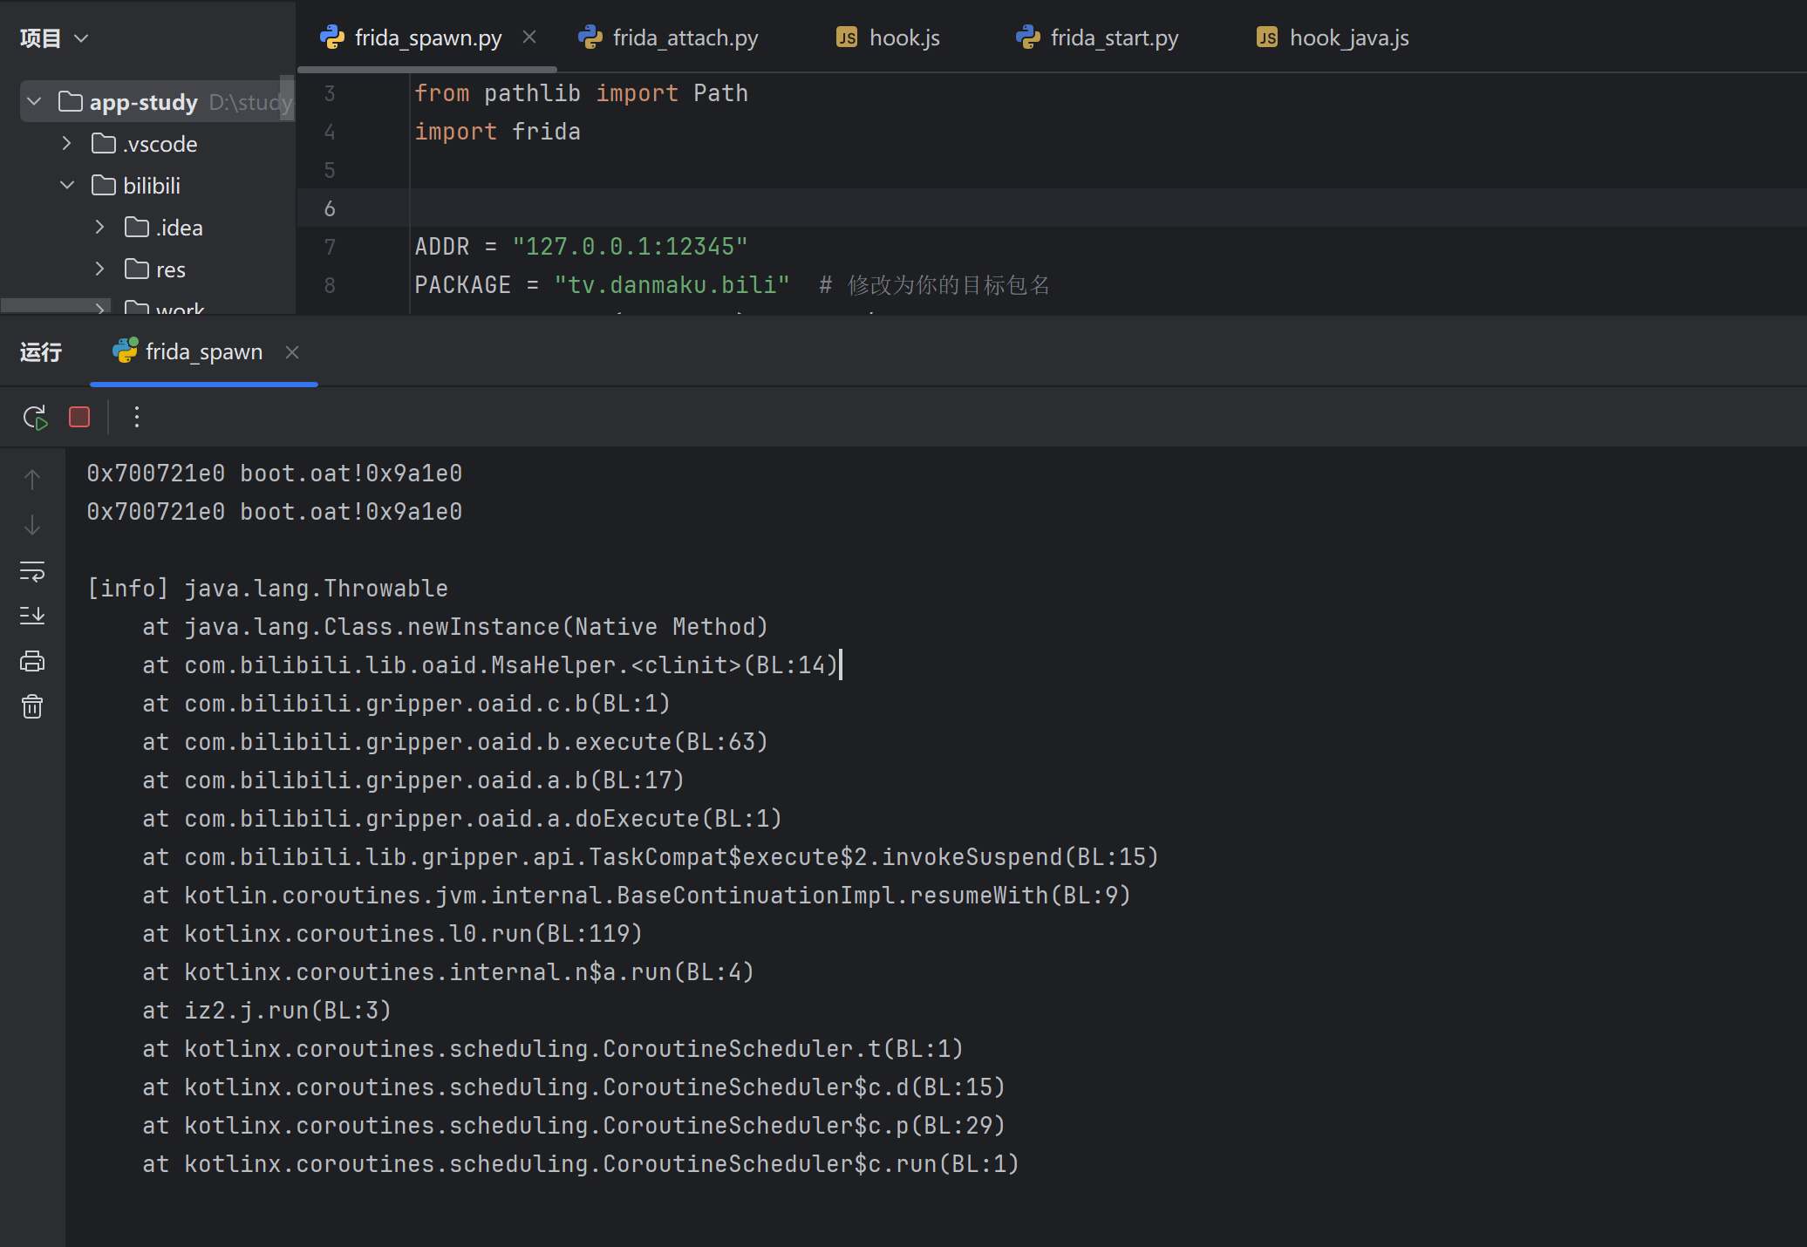Click CoroutineScheduler$c.run stack line
The width and height of the screenshot is (1807, 1247).
(x=581, y=1164)
